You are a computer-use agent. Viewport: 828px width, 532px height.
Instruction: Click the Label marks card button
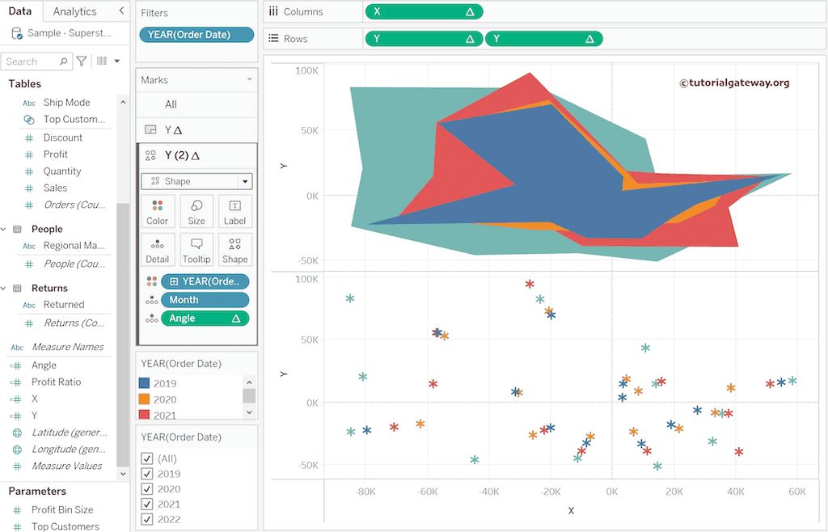pyautogui.click(x=234, y=210)
